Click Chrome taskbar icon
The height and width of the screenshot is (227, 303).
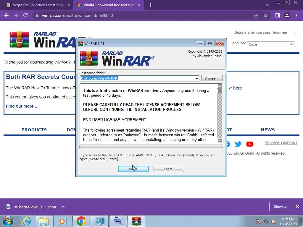tap(81, 221)
